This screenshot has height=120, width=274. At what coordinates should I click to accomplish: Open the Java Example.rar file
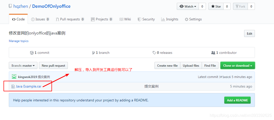(28, 86)
